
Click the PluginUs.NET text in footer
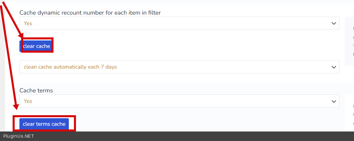point(18,136)
